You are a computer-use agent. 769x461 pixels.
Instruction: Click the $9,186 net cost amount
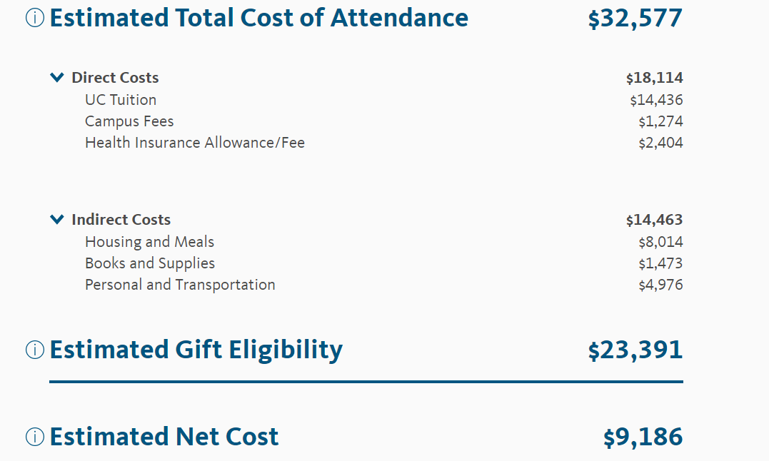(x=643, y=437)
